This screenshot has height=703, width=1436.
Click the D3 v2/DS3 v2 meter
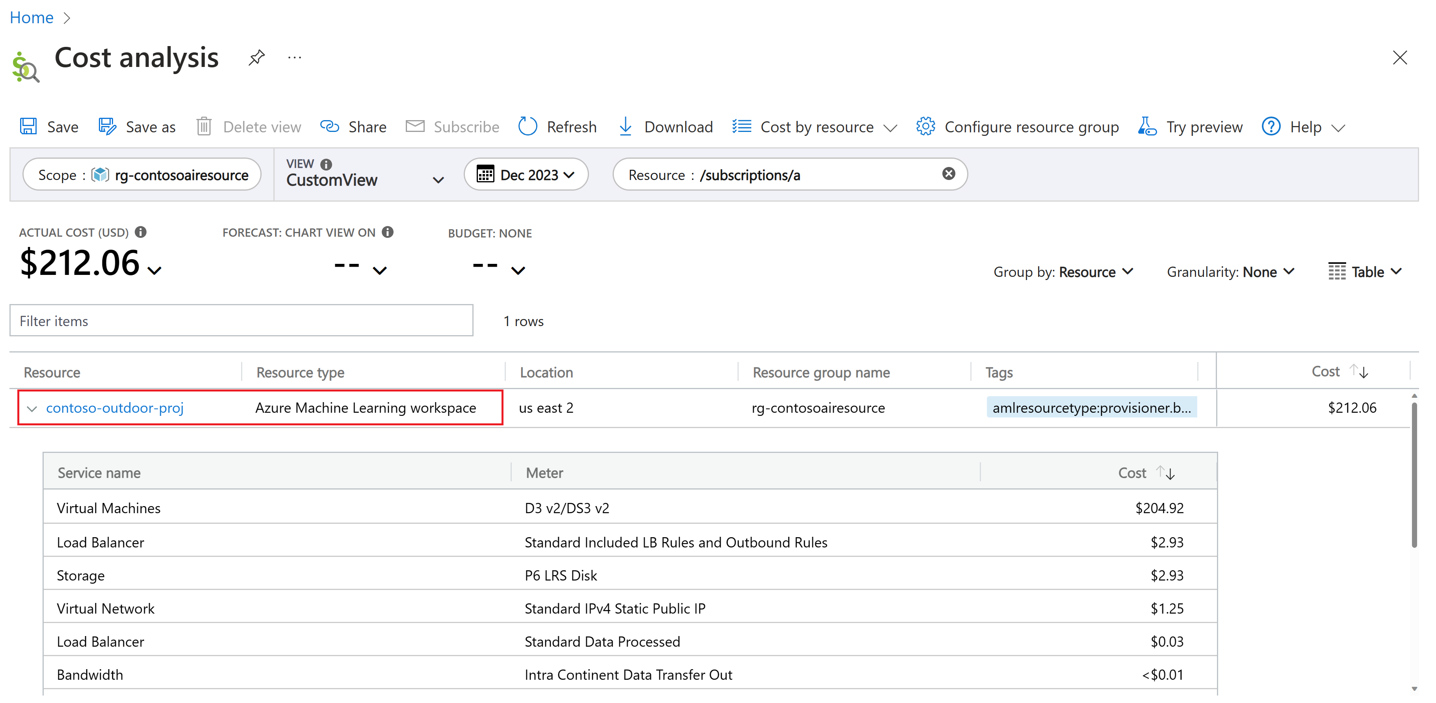567,508
